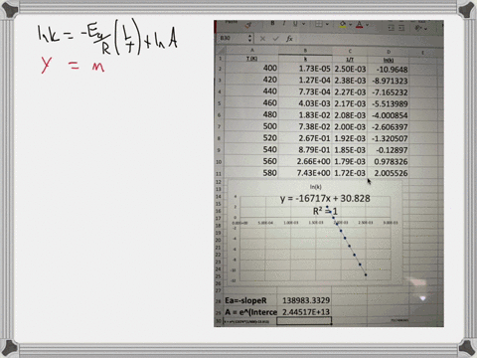This screenshot has width=477, height=358.
Task: Click the A = e^(Interce label cell
Action: [x=250, y=312]
